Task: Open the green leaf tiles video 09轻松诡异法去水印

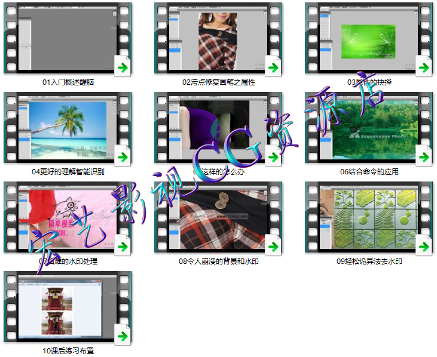Action: click(369, 217)
